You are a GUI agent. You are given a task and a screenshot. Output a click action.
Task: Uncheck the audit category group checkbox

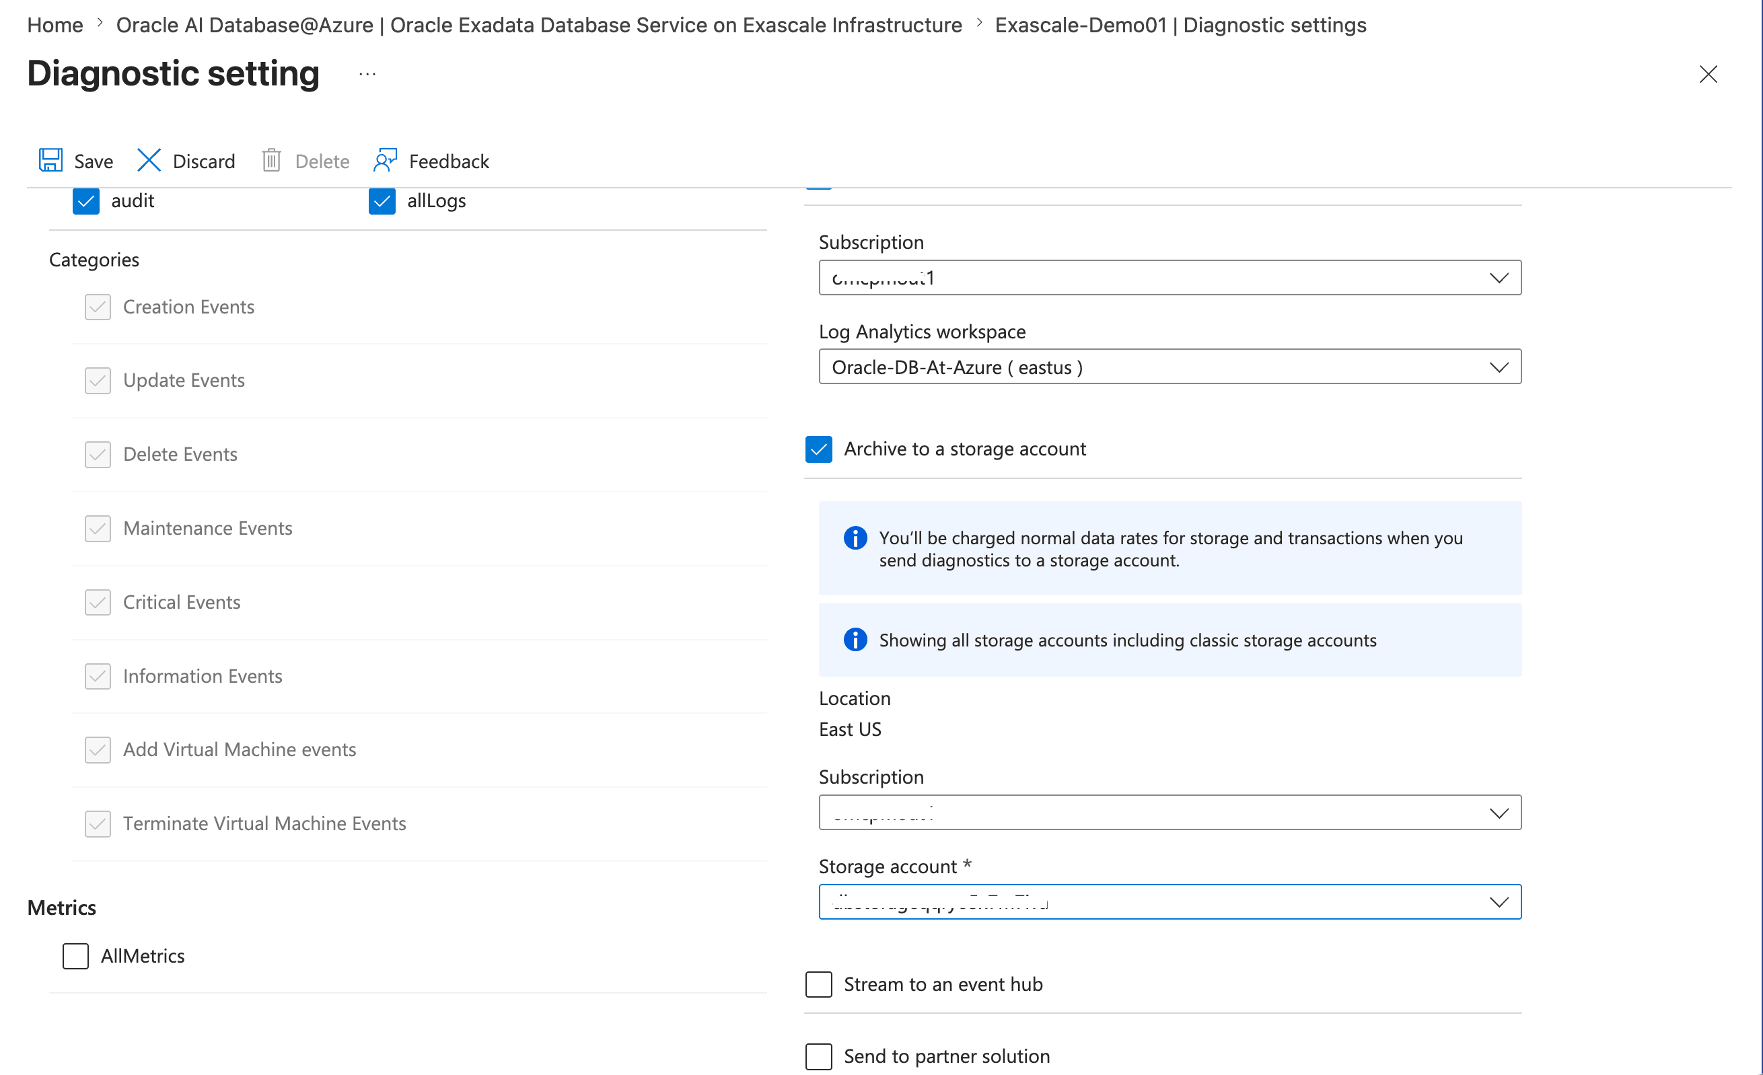point(86,201)
